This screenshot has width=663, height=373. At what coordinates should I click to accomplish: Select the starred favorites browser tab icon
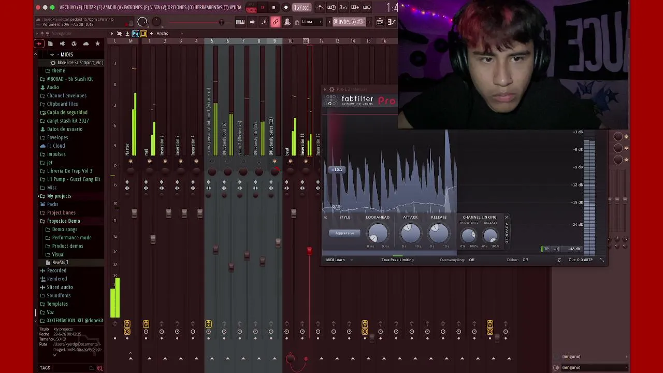click(97, 44)
